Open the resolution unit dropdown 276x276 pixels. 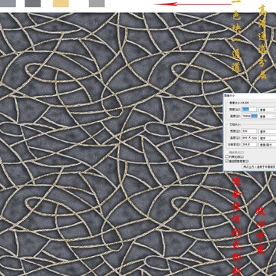tap(268, 145)
